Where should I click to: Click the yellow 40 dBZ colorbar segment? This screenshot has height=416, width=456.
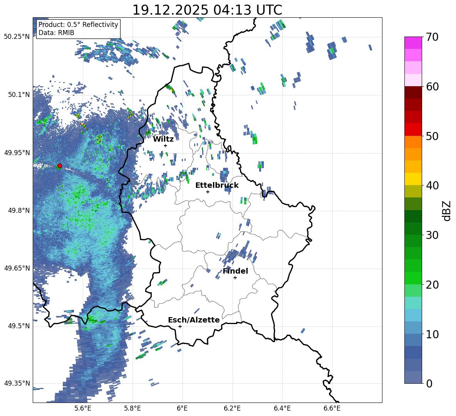click(413, 179)
